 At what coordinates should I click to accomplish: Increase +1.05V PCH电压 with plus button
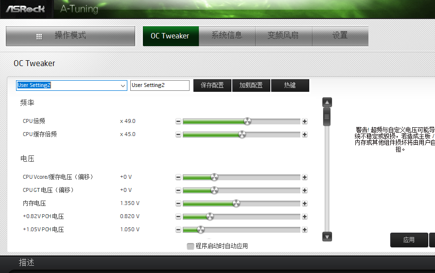coord(305,229)
